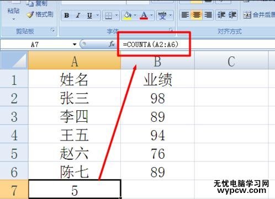Select row 1 header
275x199 pixels.
tap(14, 79)
